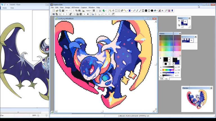Select the Hand pan tool
This screenshot has width=216, height=121.
113,11
